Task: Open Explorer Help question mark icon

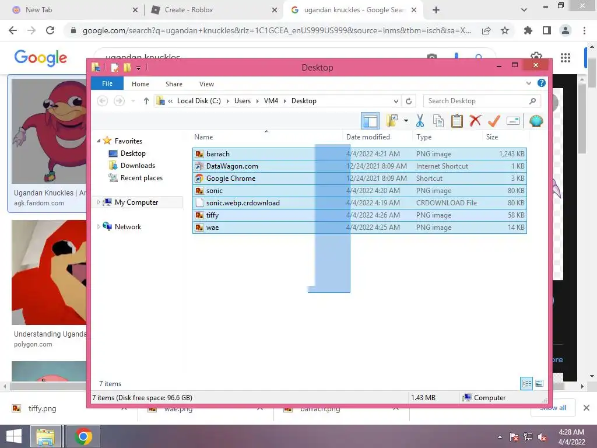Action: [x=542, y=83]
